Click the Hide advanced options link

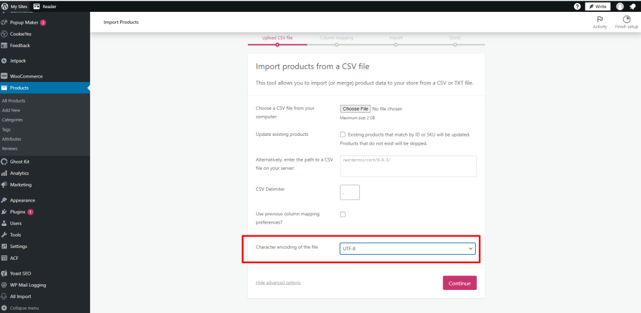(278, 283)
